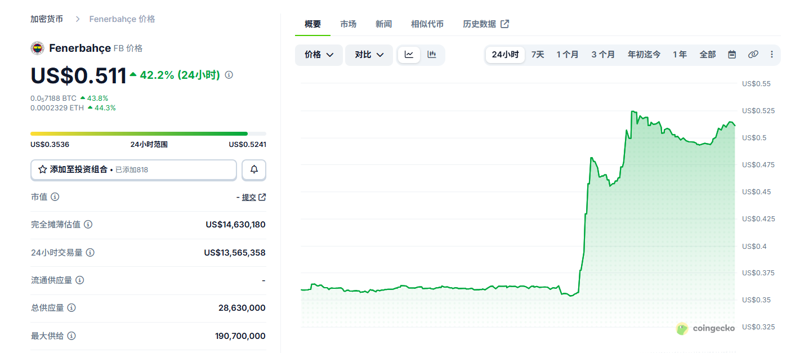The image size is (795, 353).
Task: Click info icon beside 总供应量
Action: [x=72, y=308]
